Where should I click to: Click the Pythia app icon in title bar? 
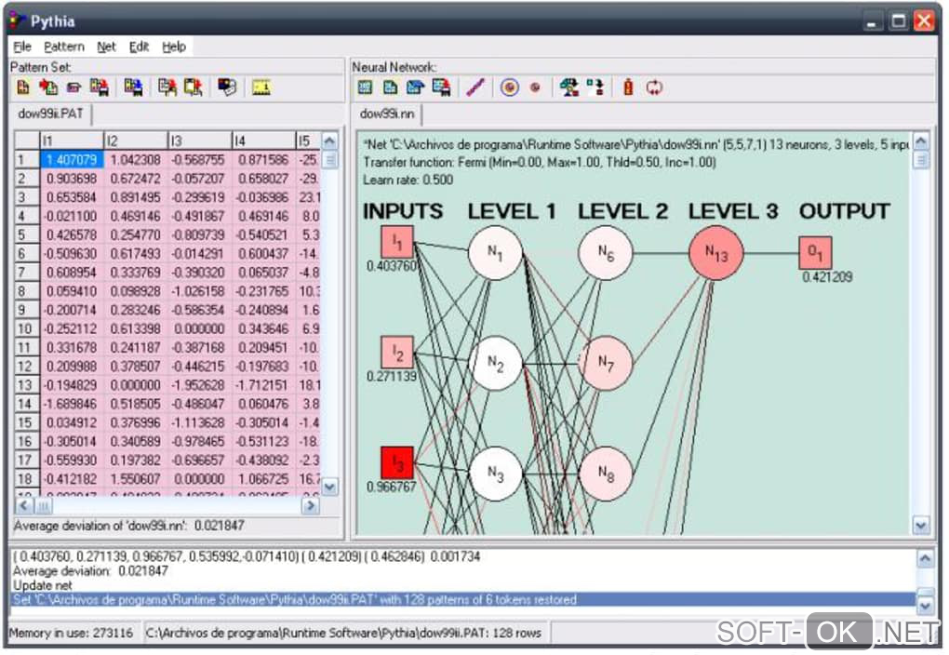click(x=17, y=21)
